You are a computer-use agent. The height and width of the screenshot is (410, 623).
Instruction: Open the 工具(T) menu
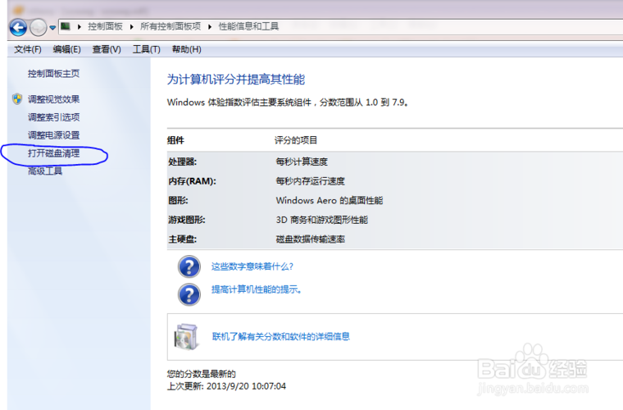pos(146,49)
